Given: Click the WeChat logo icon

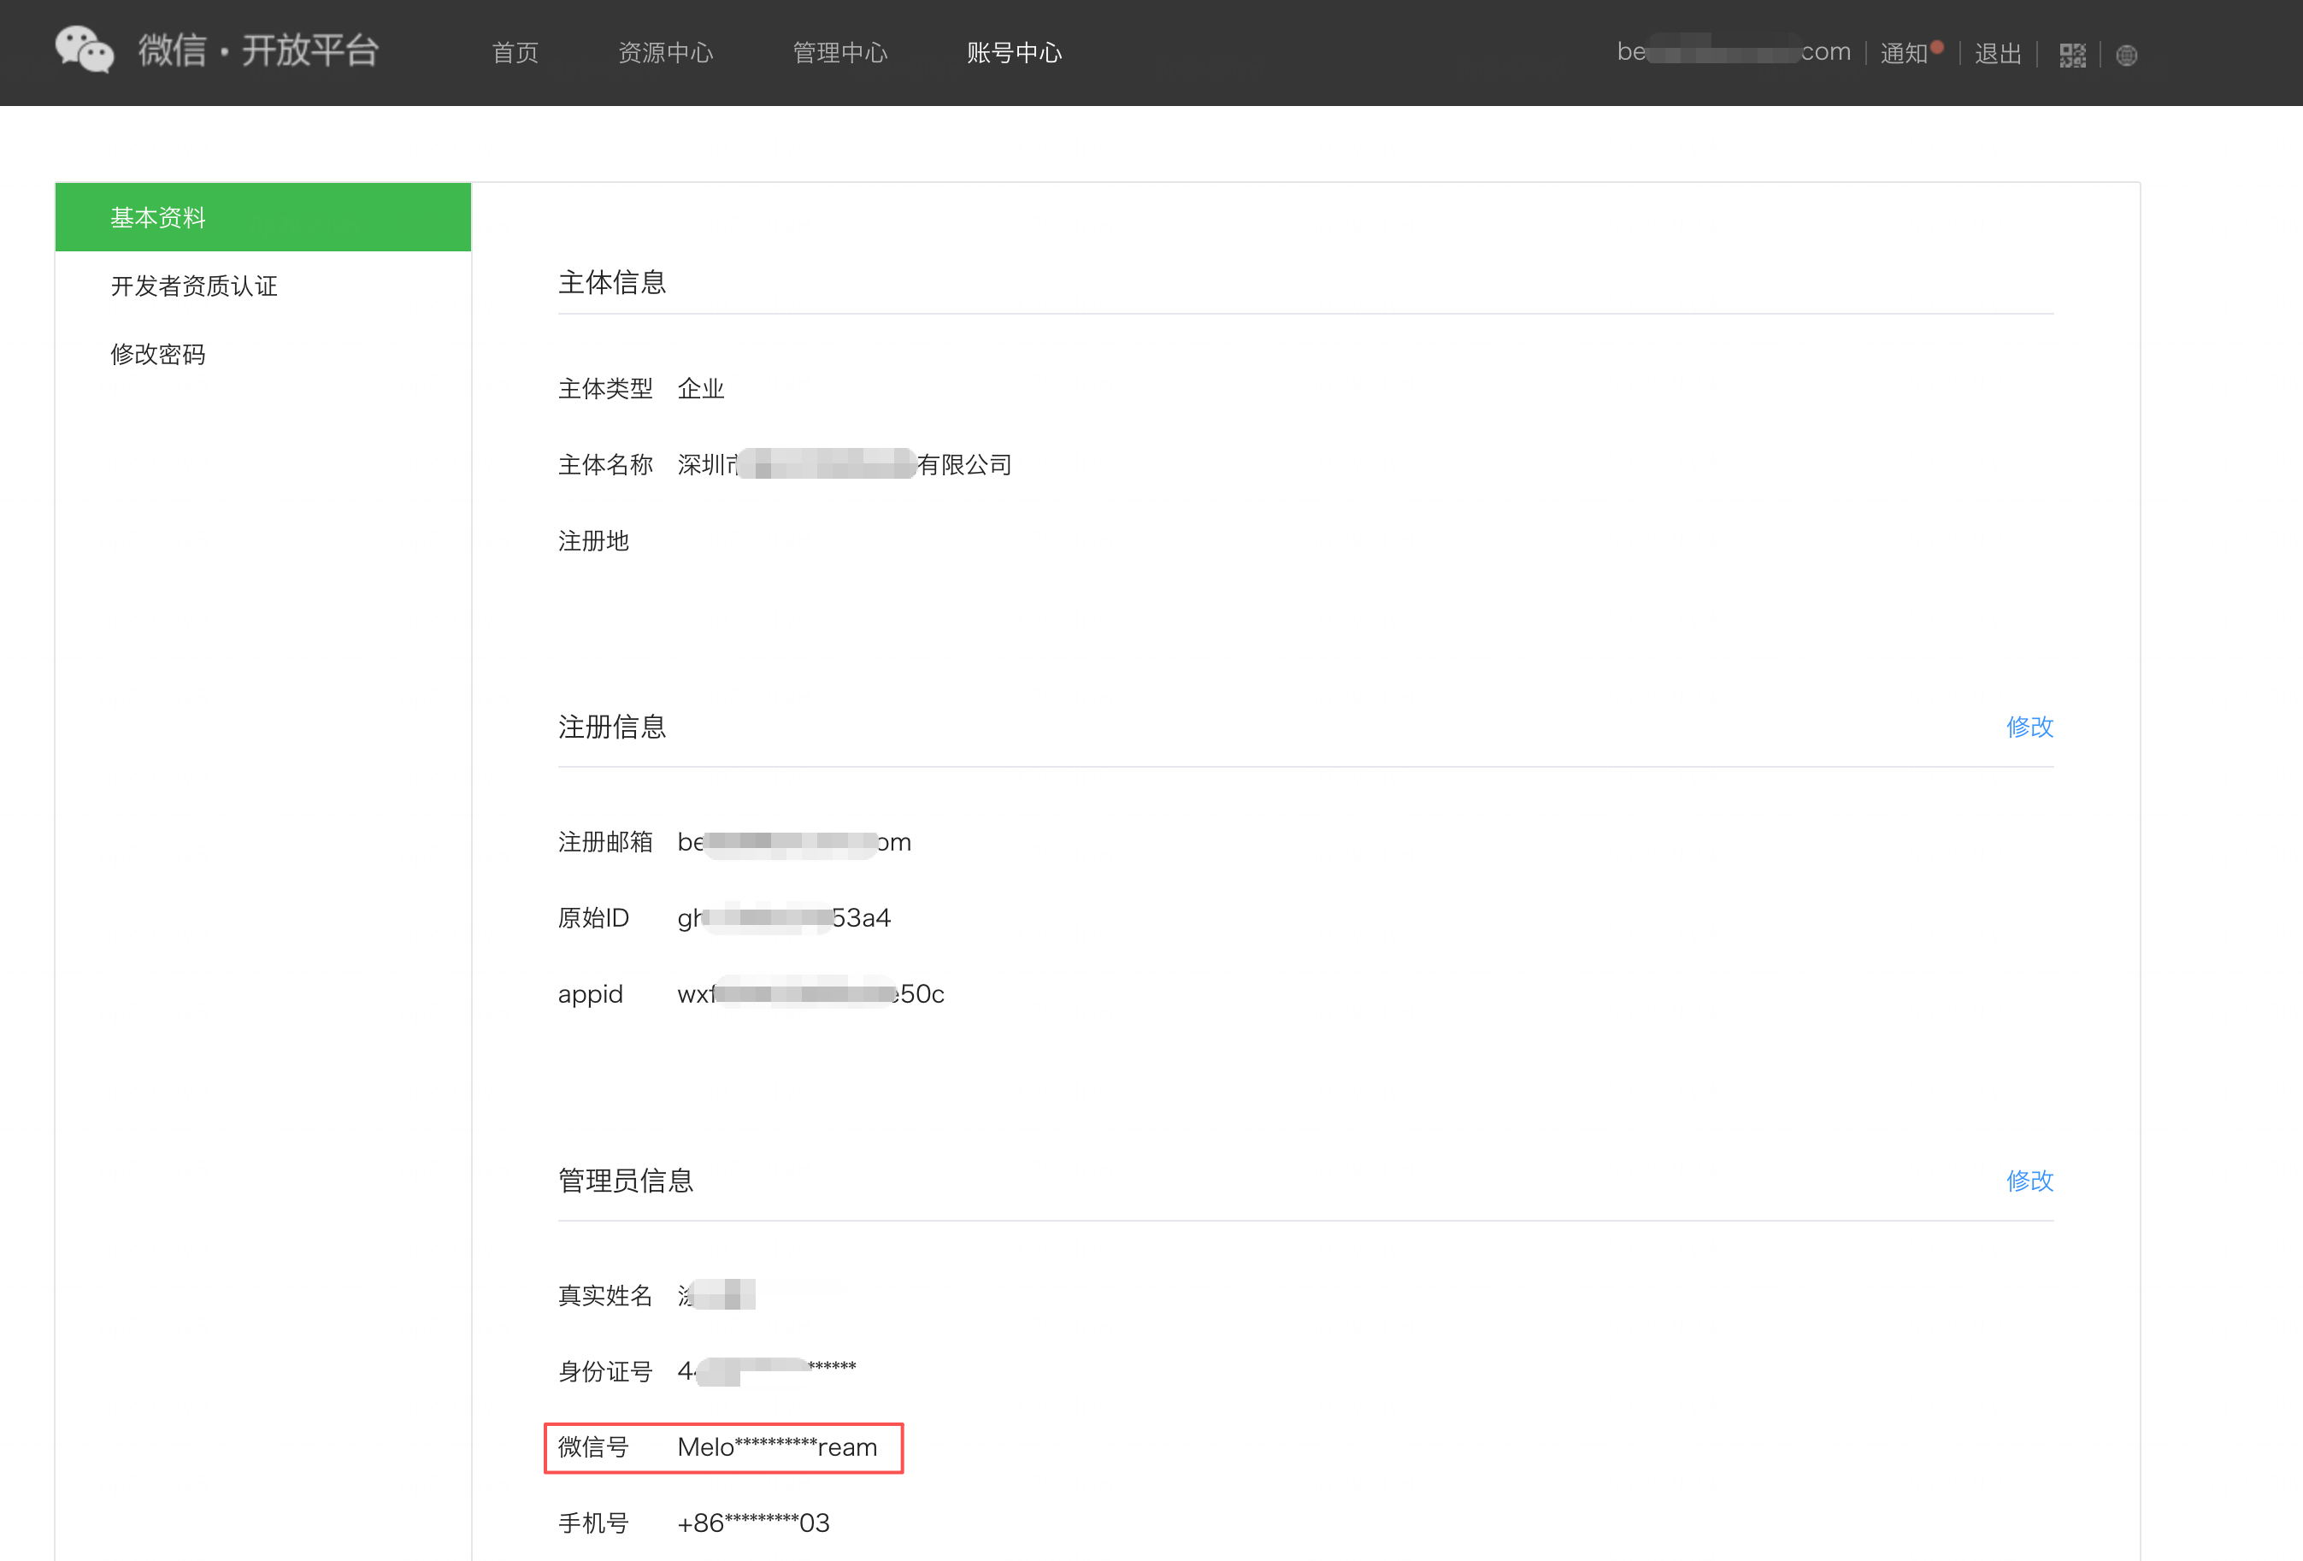Looking at the screenshot, I should pos(85,50).
